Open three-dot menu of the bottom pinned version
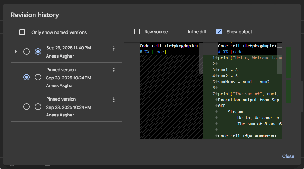The width and height of the screenshot is (304, 169). [x=114, y=100]
